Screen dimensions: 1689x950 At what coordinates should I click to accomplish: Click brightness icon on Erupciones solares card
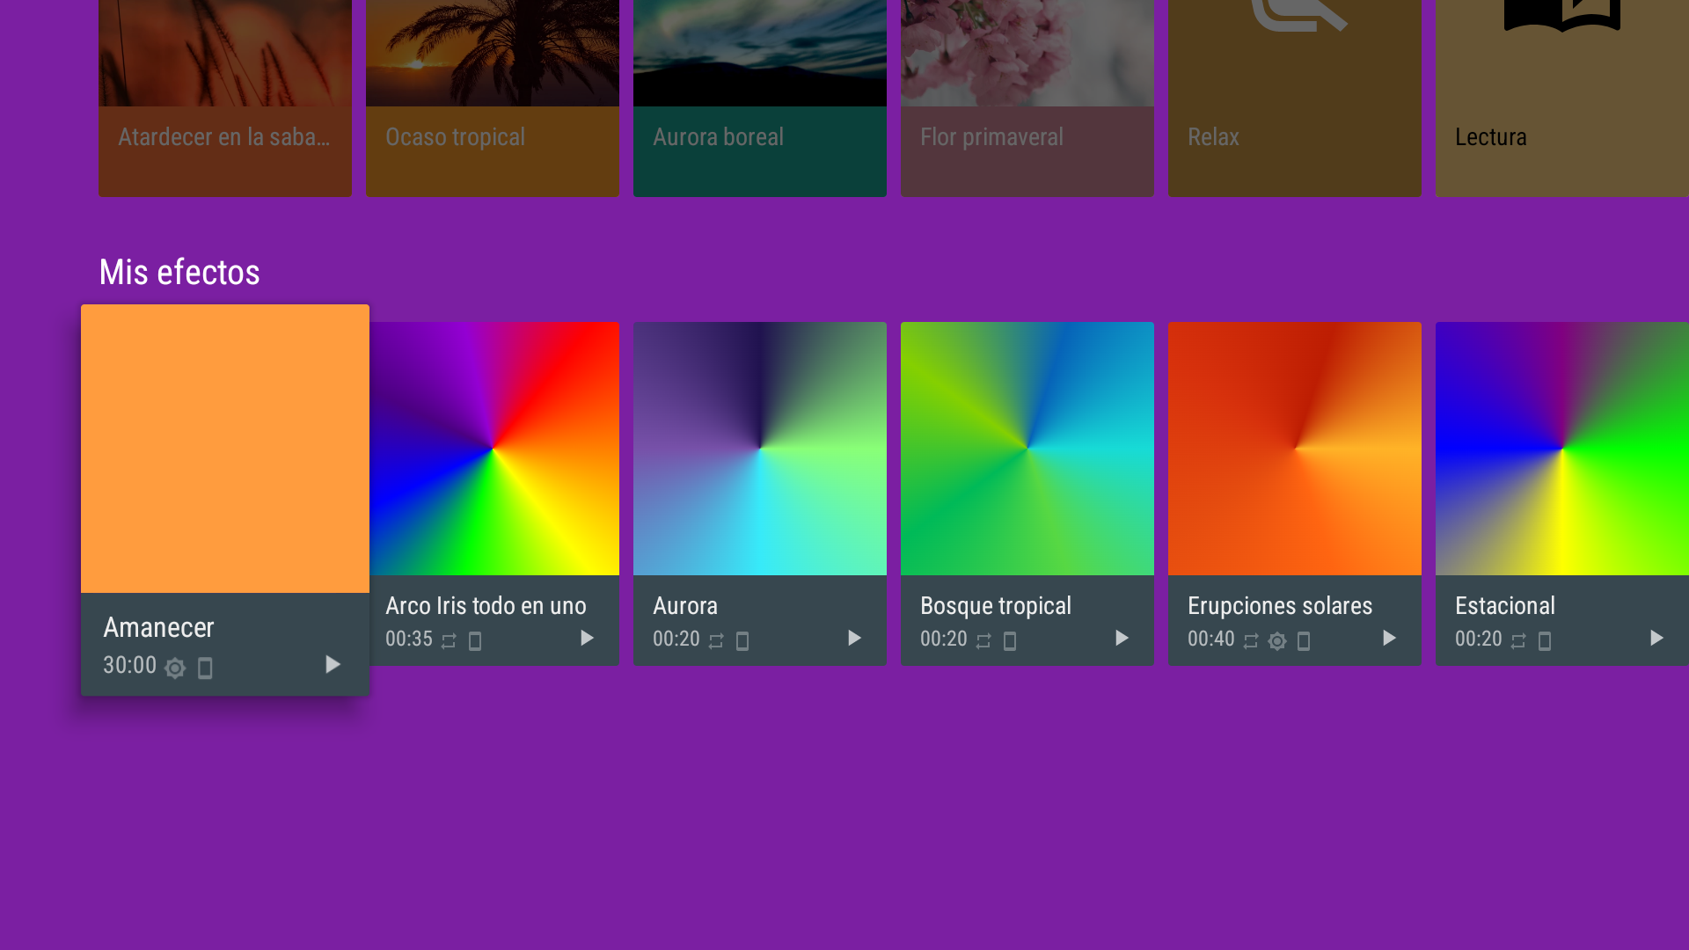1277,641
